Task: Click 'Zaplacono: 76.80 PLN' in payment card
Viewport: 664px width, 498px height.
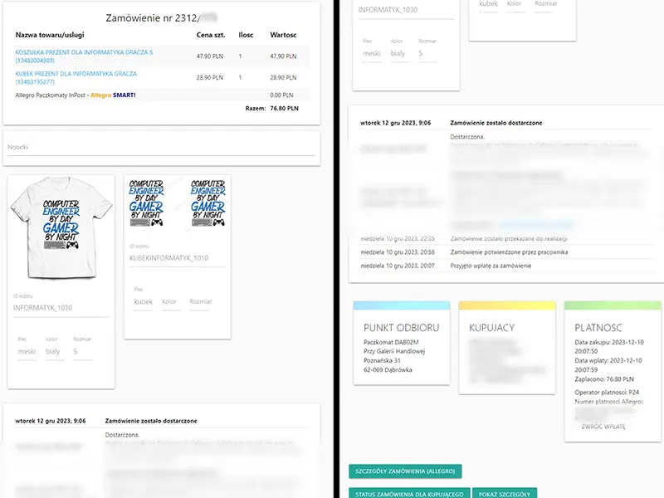Action: [604, 379]
